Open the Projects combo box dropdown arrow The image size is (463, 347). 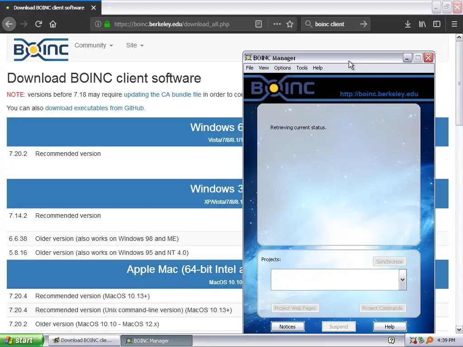click(x=402, y=279)
